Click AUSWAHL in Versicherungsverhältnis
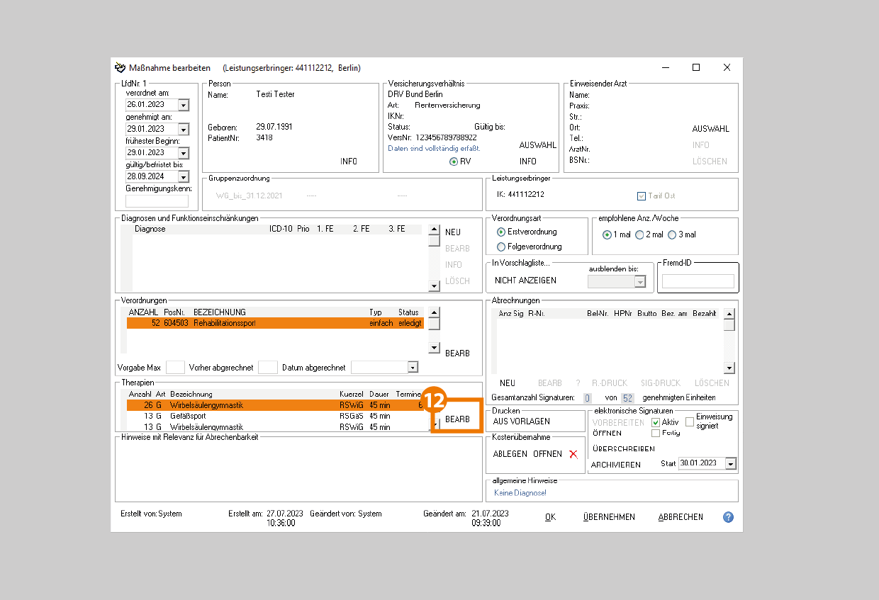Viewport: 879px width, 600px height. pos(537,145)
